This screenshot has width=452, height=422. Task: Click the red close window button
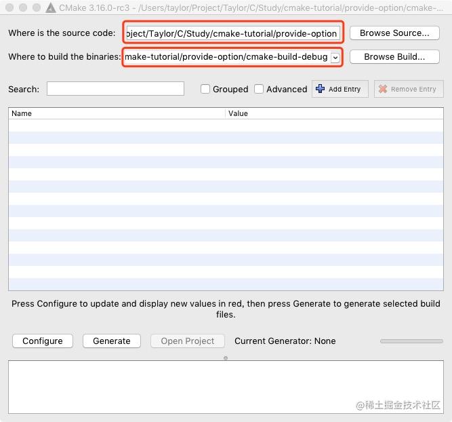coord(9,7)
